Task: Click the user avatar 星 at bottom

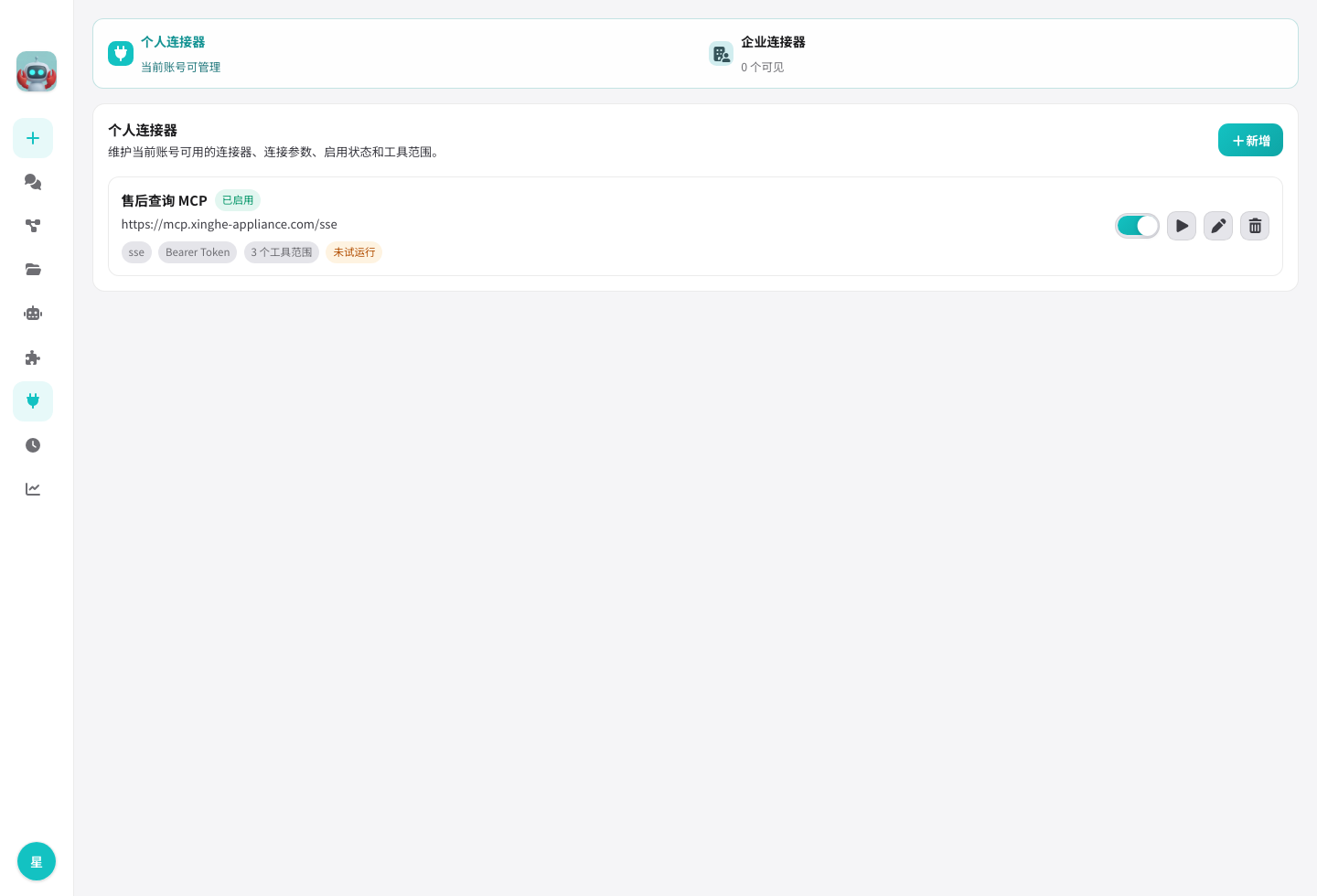Action: point(37,861)
